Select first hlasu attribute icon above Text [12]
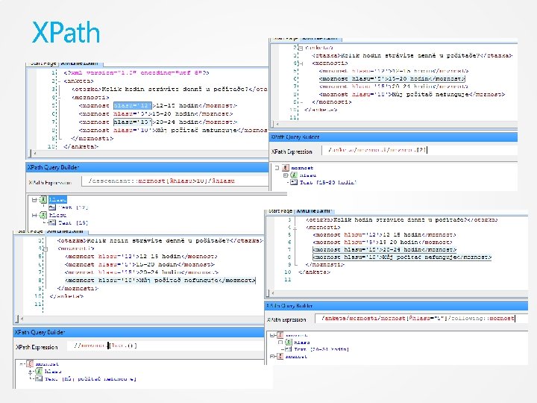This screenshot has width=537, height=403. 43,199
